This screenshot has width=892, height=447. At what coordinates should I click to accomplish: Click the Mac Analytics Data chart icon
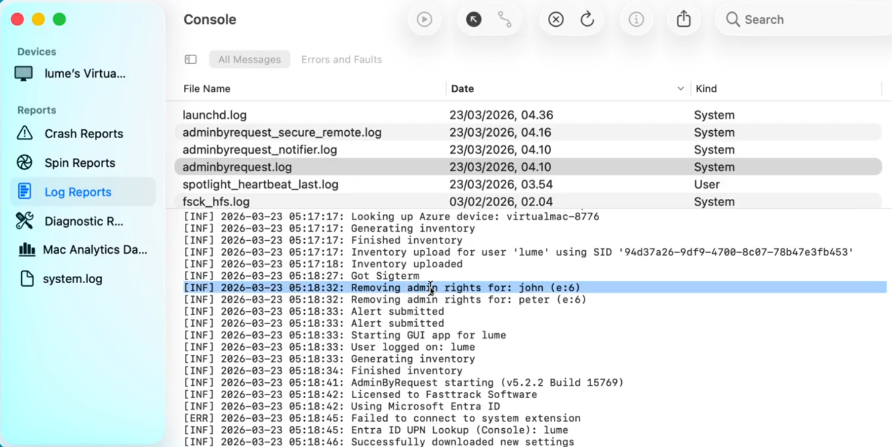27,250
